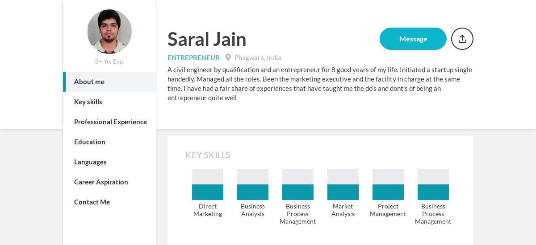The height and width of the screenshot is (245, 536).
Task: Click the share profile icon
Action: (x=462, y=39)
